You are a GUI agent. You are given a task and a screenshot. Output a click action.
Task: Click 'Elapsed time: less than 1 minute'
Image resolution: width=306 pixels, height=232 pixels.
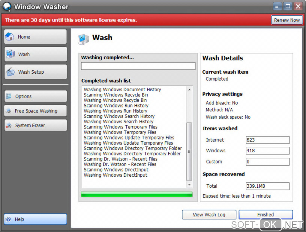(237, 196)
